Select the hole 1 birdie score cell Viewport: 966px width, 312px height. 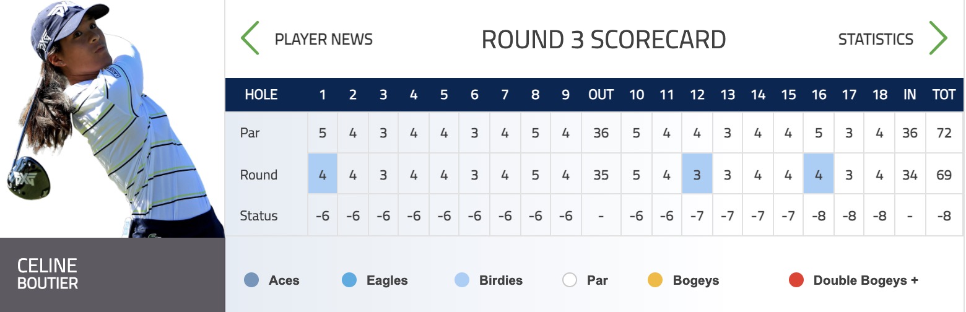coord(323,174)
